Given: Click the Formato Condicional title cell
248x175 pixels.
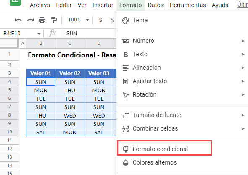Looking at the screenshot, I should 72,55.
